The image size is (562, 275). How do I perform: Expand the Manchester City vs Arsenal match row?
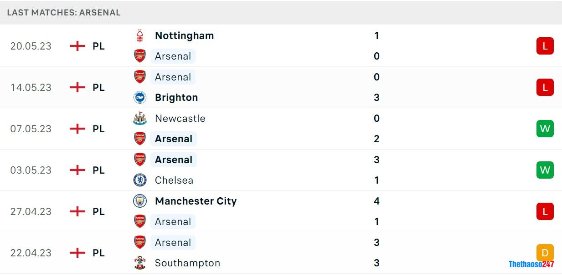tap(296, 211)
